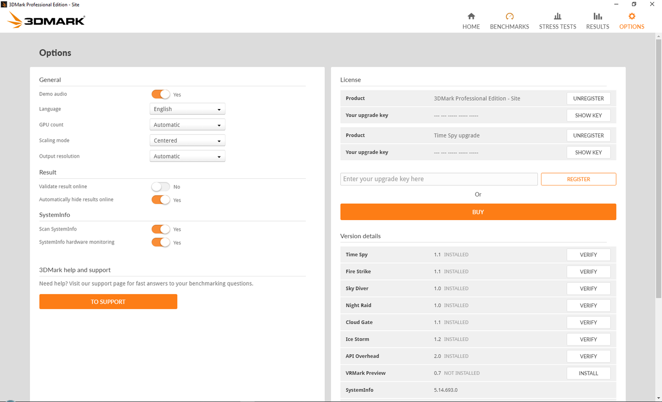Open Output resolution dropdown
This screenshot has width=662, height=402.
[x=187, y=156]
